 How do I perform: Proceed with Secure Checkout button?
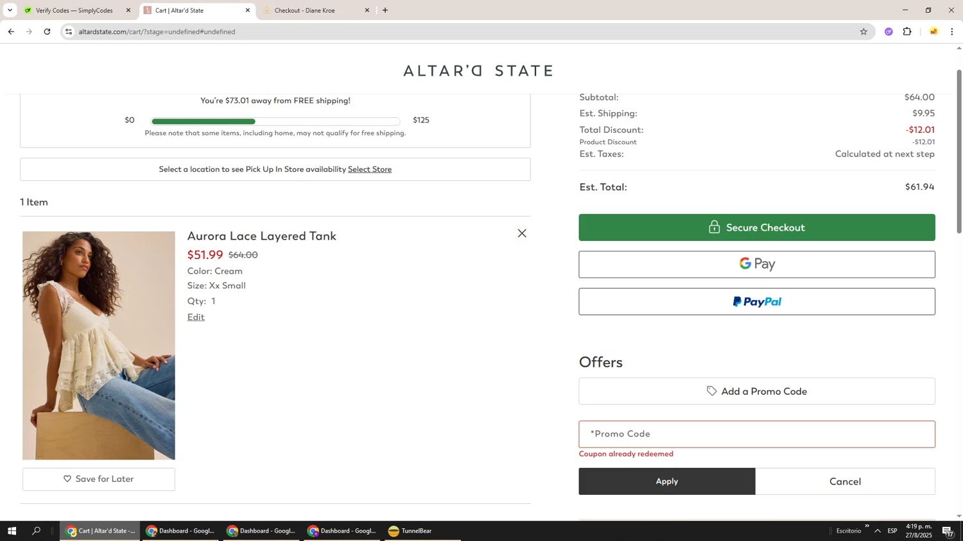tap(757, 228)
